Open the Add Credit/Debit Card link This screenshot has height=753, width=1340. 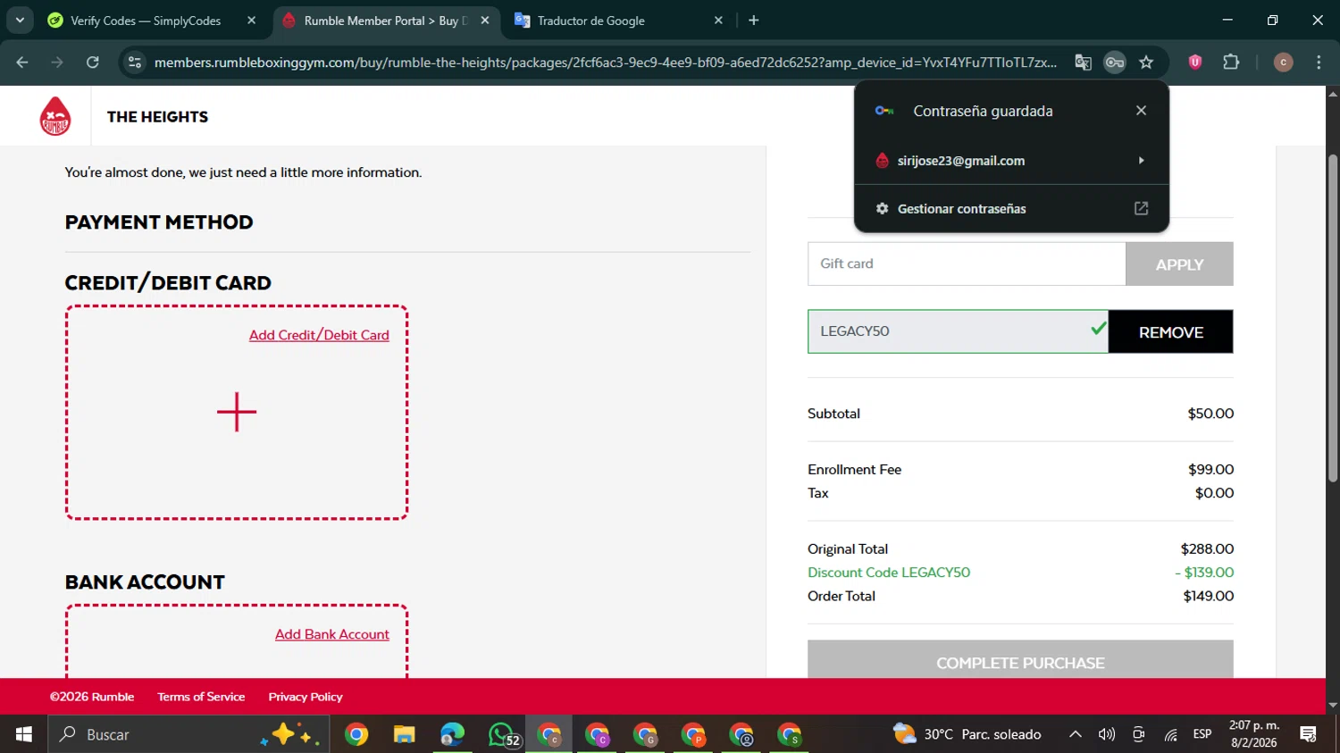click(x=319, y=335)
